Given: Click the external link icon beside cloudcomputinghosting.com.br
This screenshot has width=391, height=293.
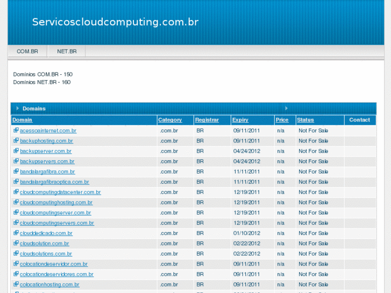Looking at the screenshot, I should click(x=16, y=202).
